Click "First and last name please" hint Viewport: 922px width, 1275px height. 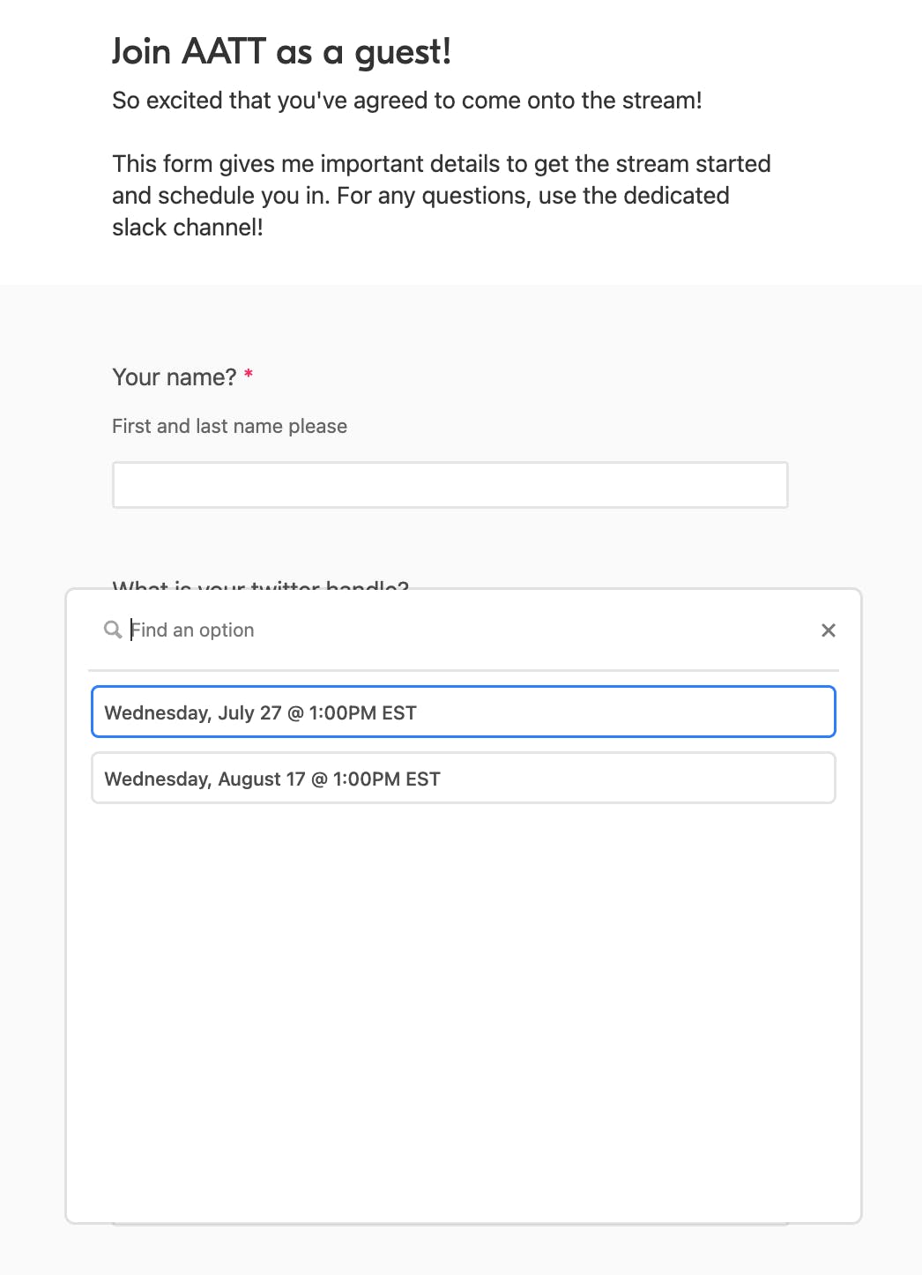(230, 427)
